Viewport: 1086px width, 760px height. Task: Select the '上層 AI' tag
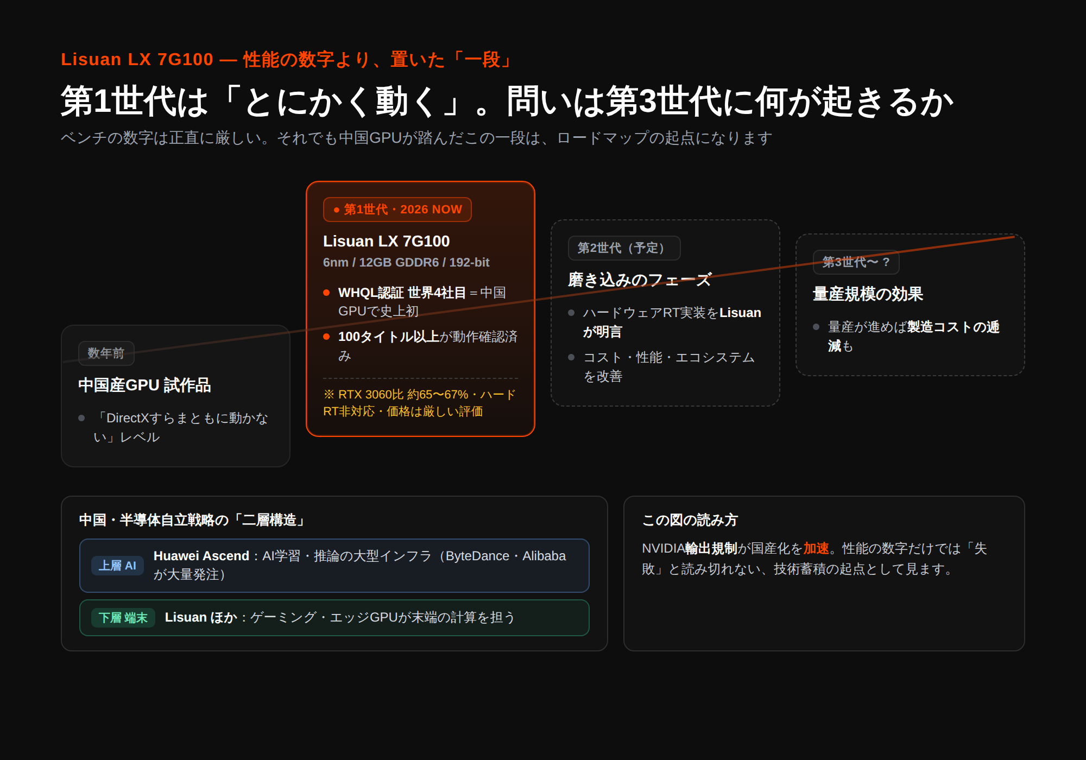point(117,566)
